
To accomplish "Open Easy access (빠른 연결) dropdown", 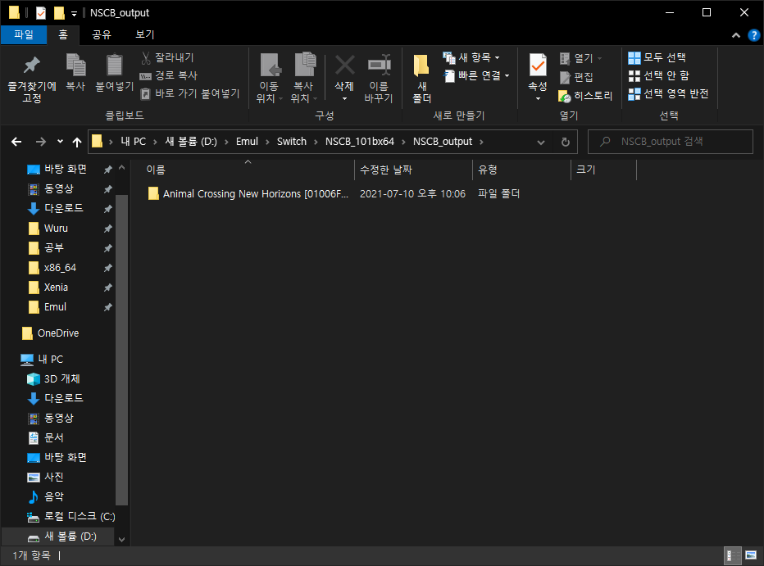I will click(476, 75).
